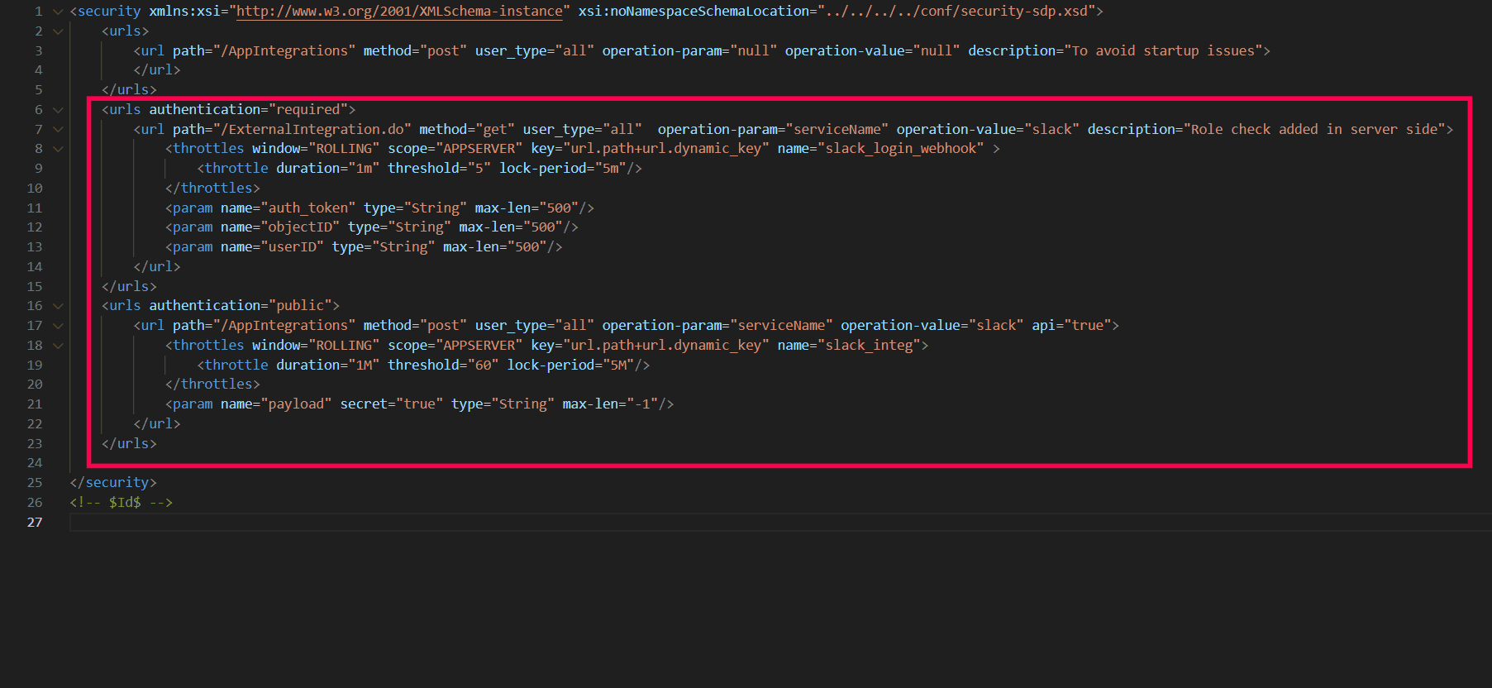Screen dimensions: 1492x688
Task: Fold the urls authentication="required" block
Action: [x=58, y=110]
